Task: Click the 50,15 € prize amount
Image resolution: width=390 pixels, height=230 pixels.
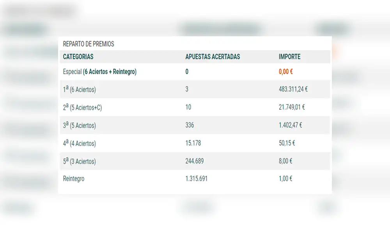Action: (x=287, y=143)
